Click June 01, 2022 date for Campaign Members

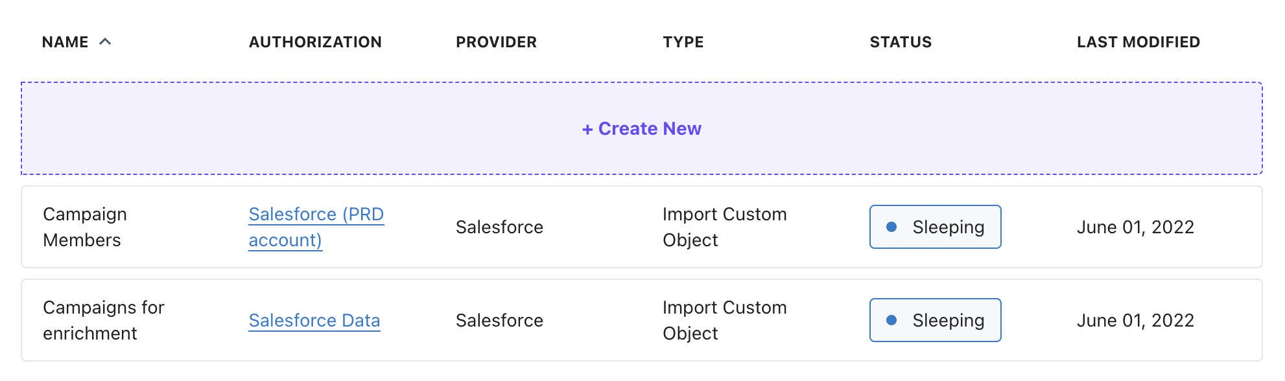click(1135, 227)
